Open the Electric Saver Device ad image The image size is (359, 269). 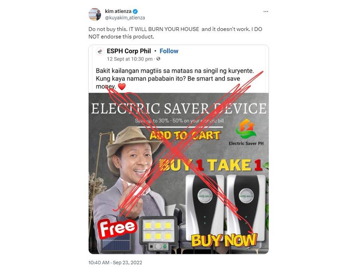(x=179, y=173)
